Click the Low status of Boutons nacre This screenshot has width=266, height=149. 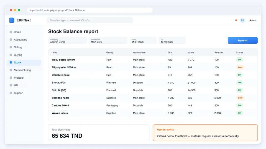coord(240,98)
